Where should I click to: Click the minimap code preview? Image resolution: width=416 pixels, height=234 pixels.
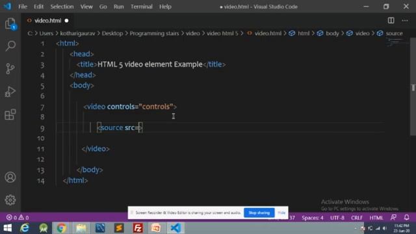tap(396, 42)
